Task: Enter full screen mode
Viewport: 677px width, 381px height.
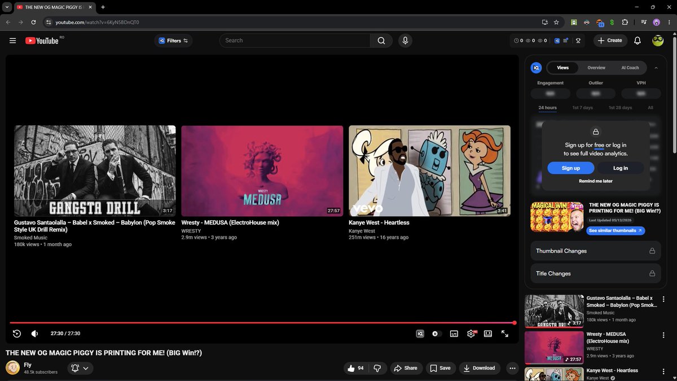Action: 505,334
